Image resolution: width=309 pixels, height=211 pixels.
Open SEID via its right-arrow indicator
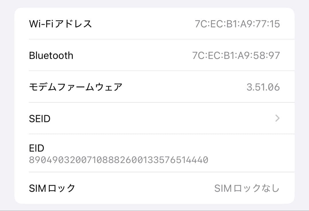(x=277, y=118)
